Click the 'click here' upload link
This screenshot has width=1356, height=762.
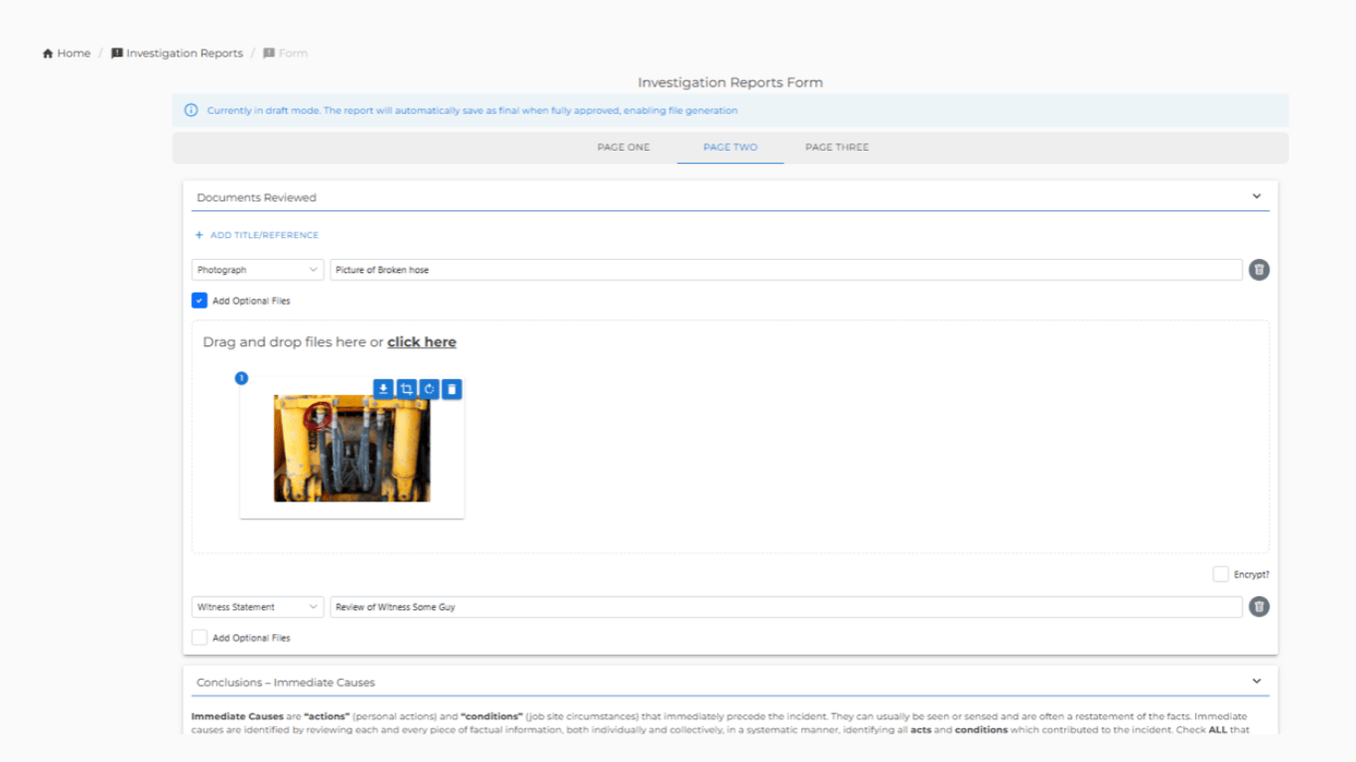(421, 341)
